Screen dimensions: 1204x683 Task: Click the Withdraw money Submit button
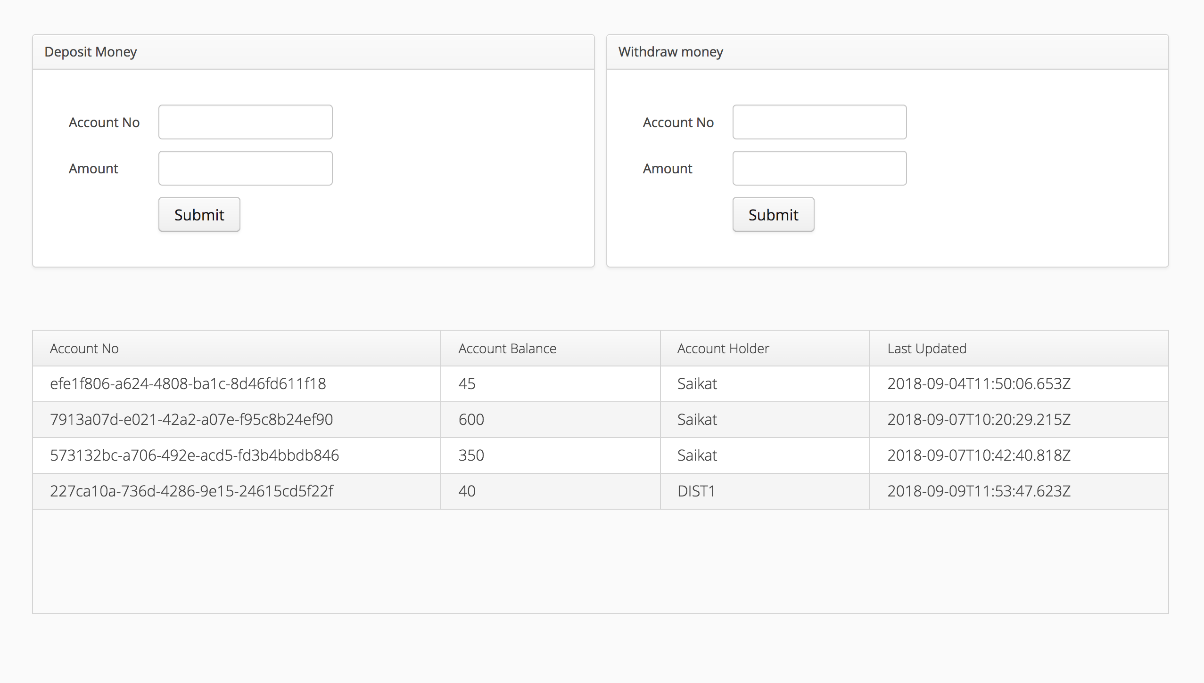click(x=773, y=214)
